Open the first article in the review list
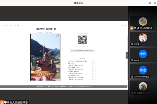157x104 pixels. 78,61
